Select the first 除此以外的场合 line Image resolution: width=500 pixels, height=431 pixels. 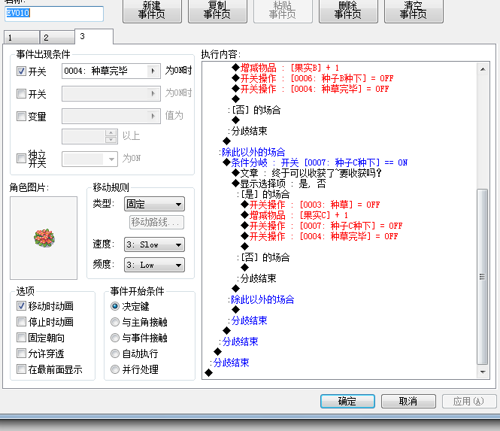point(253,152)
